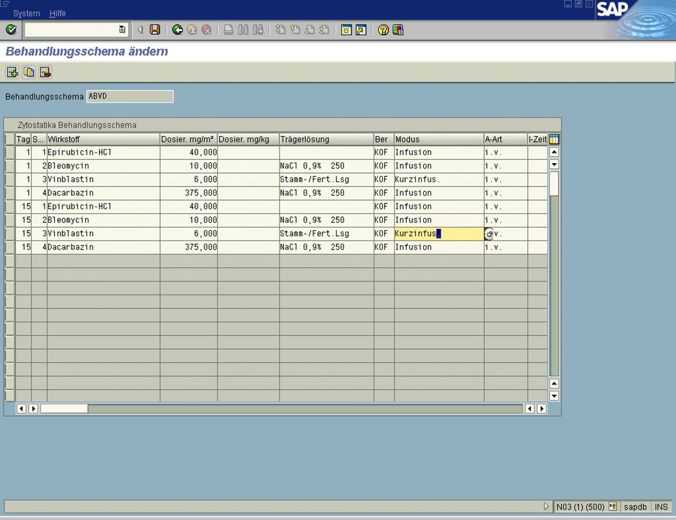Click the highlighted Kurzinfus. Modus cell
Image resolution: width=676 pixels, height=520 pixels.
439,234
